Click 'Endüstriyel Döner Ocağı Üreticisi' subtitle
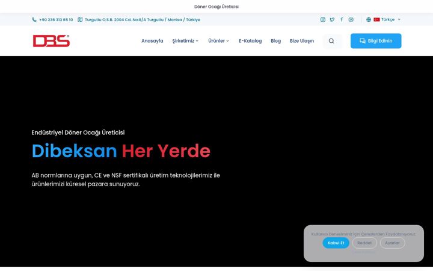The height and width of the screenshot is (271, 433). [x=78, y=132]
